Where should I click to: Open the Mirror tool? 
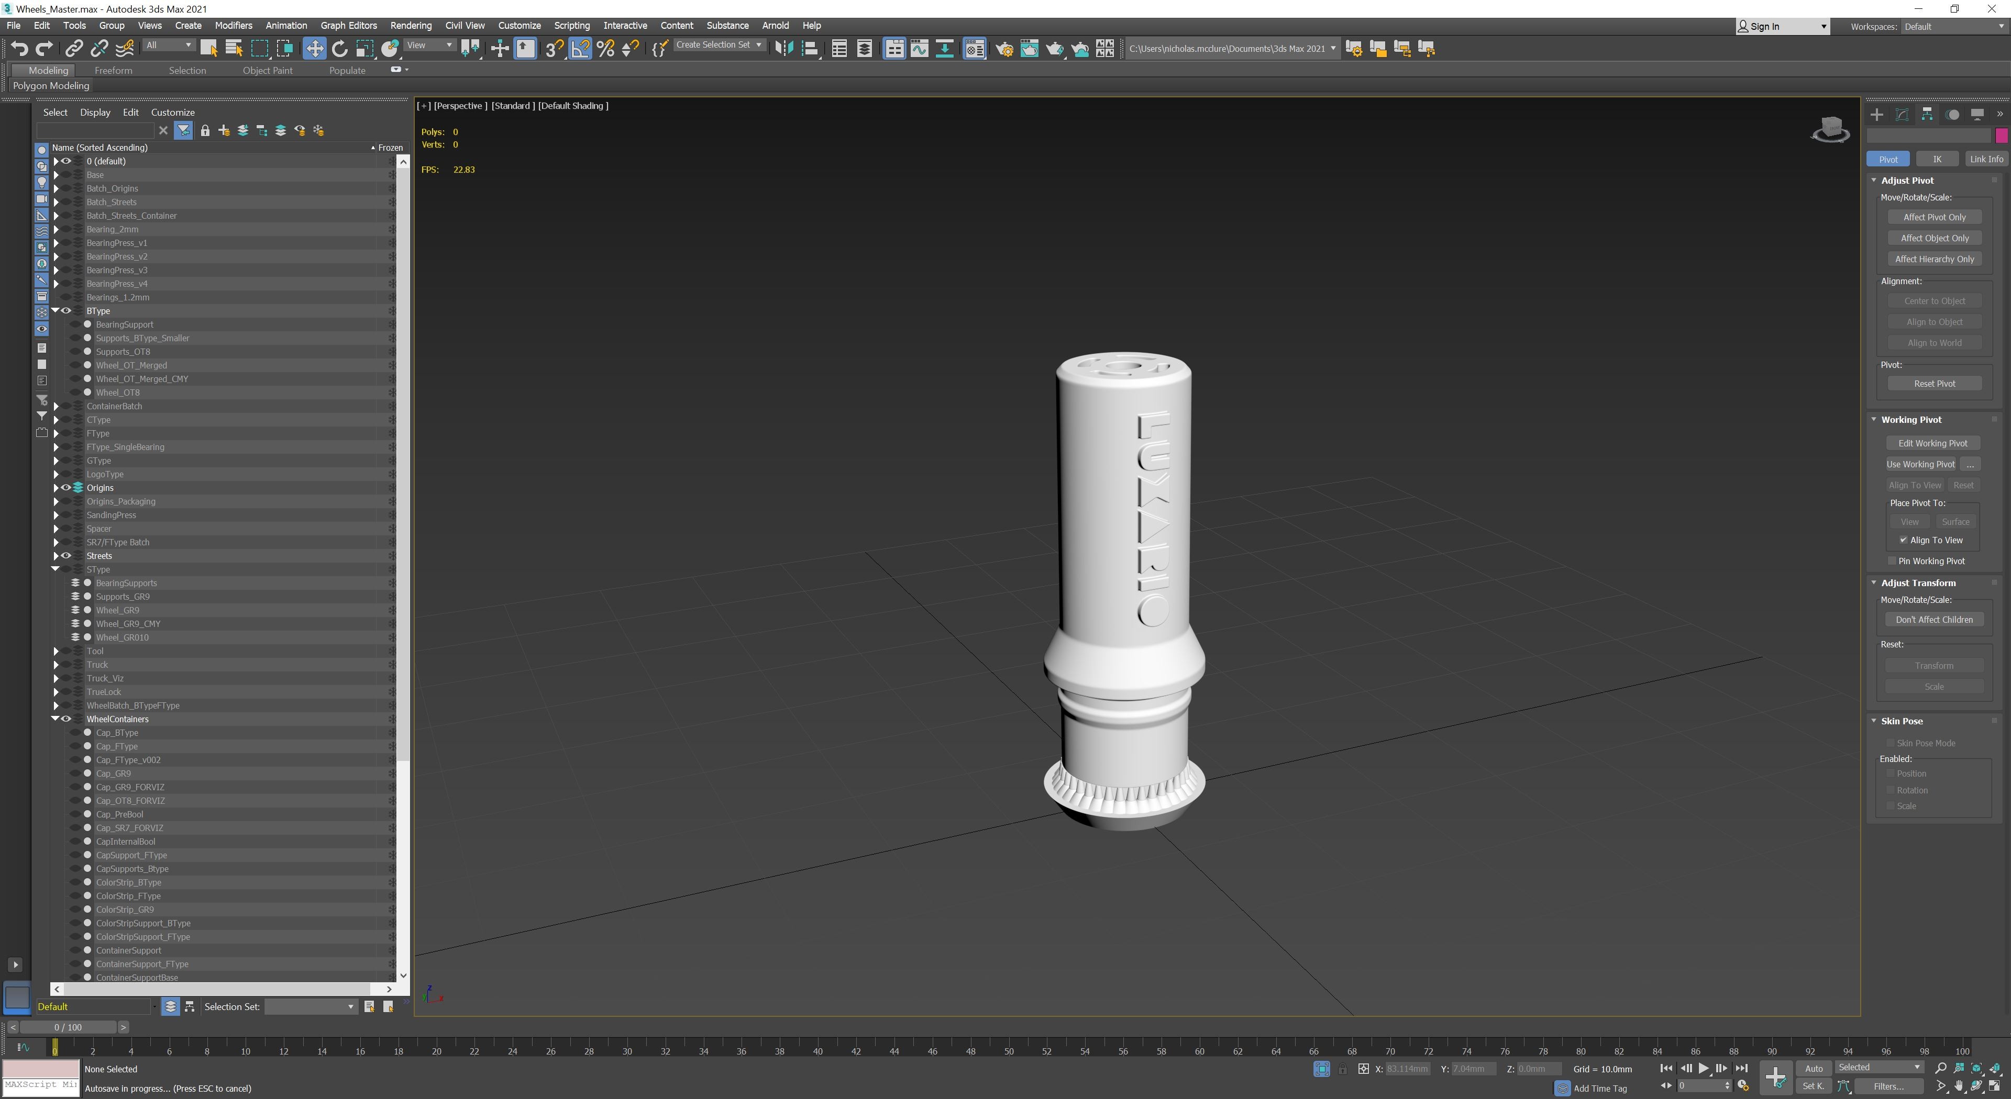784,48
